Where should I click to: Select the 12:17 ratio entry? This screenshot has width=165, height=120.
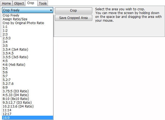click(x=28, y=114)
